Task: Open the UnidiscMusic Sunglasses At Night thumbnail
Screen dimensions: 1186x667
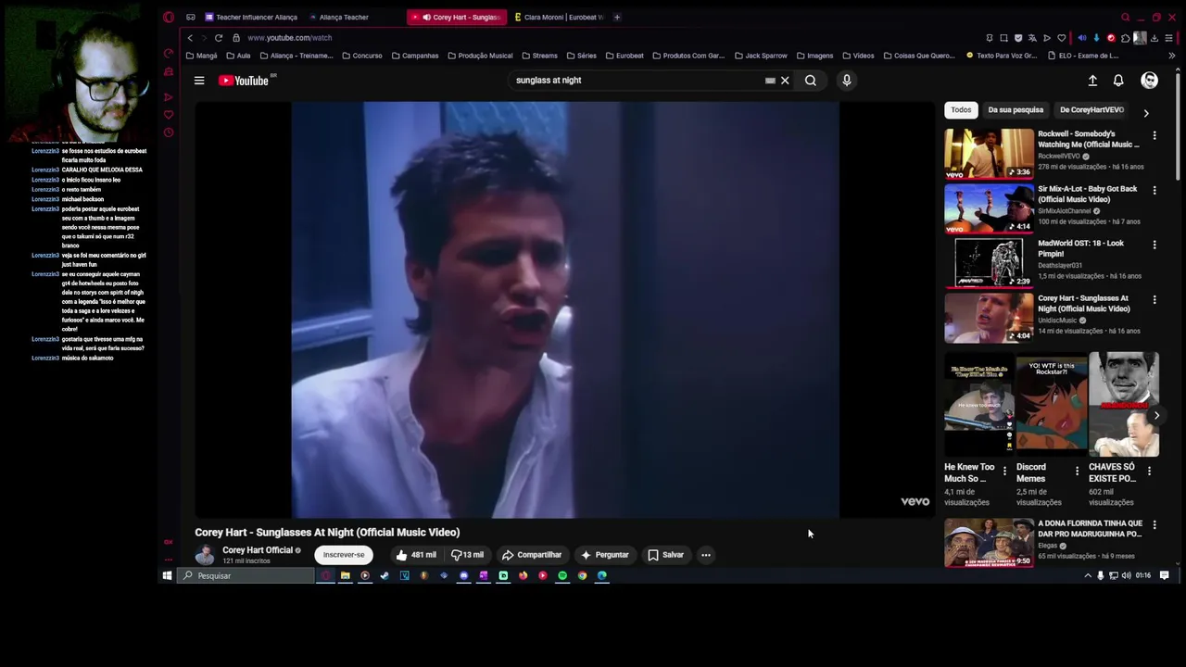Action: coord(989,318)
